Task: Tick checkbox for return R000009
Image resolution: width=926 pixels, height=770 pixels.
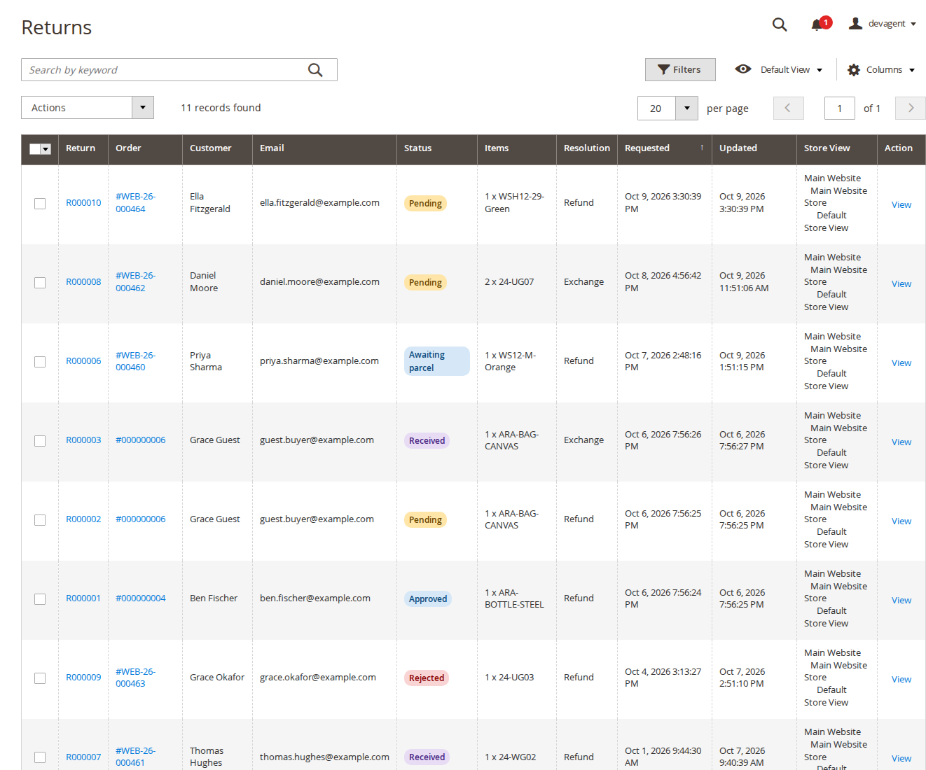Action: click(x=40, y=678)
